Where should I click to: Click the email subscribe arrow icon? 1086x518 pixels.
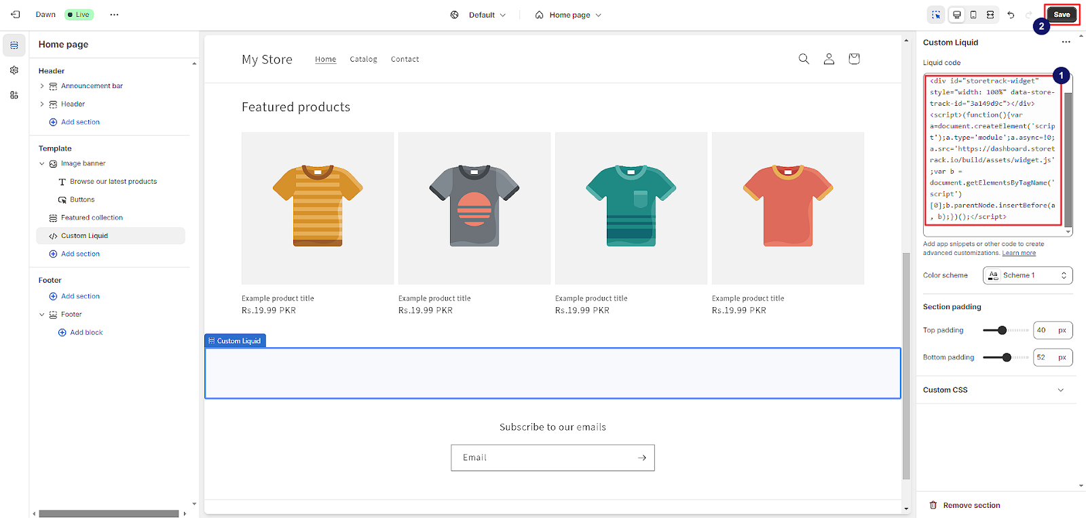point(641,458)
